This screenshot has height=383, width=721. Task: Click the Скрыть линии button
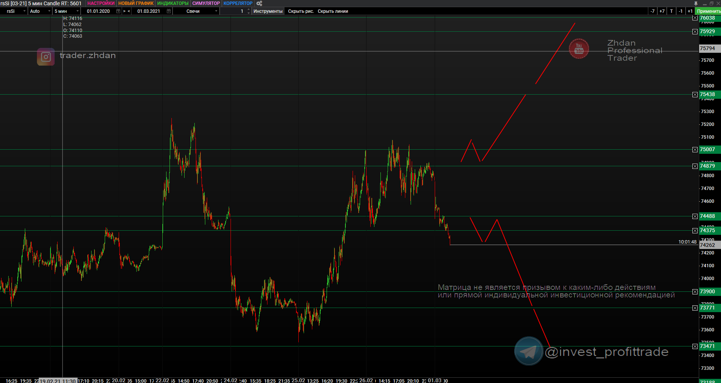pos(333,11)
